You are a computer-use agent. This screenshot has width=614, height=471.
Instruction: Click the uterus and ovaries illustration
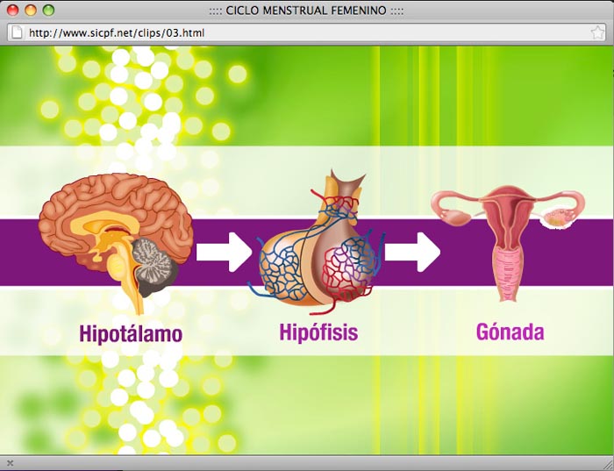[508, 243]
